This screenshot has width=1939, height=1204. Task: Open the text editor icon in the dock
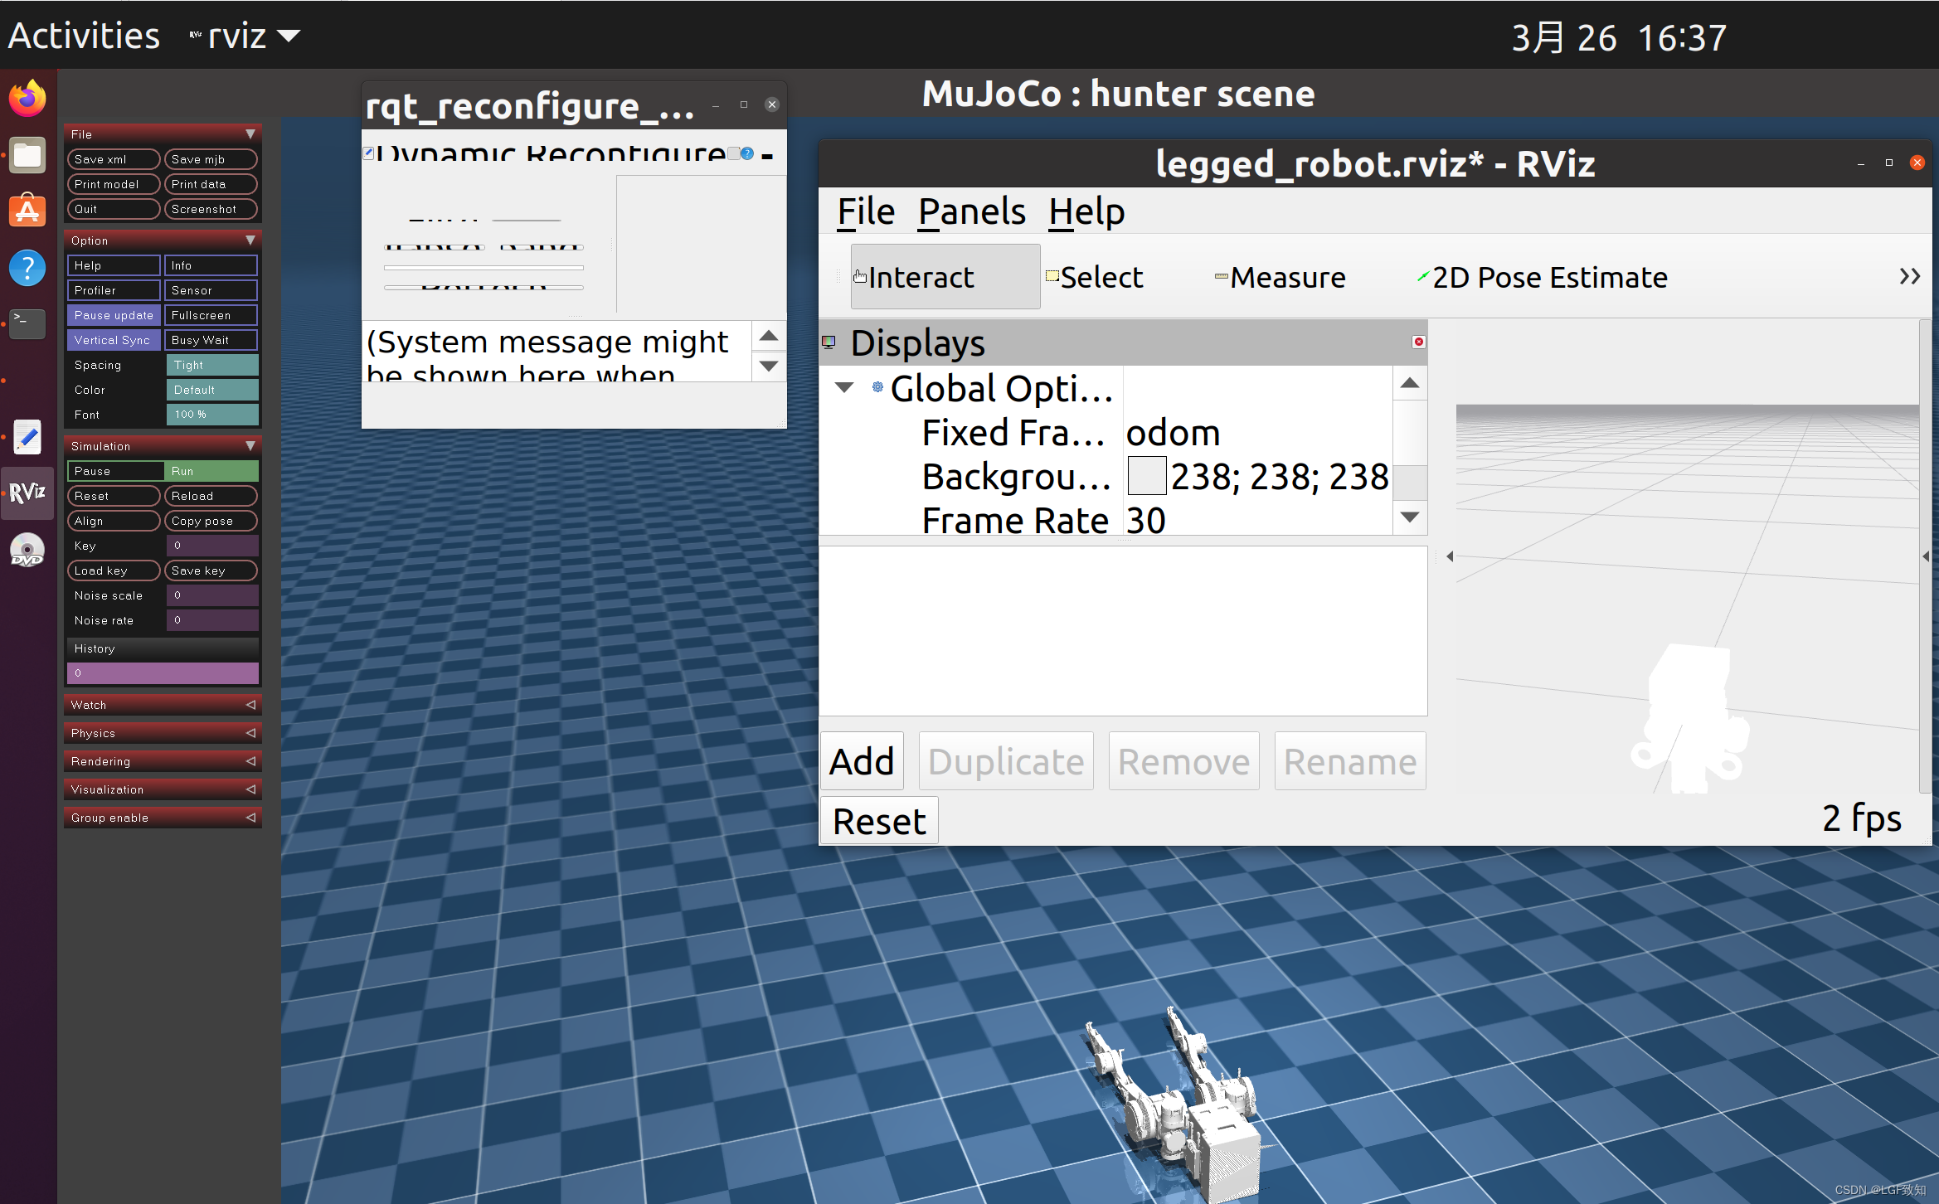tap(27, 437)
